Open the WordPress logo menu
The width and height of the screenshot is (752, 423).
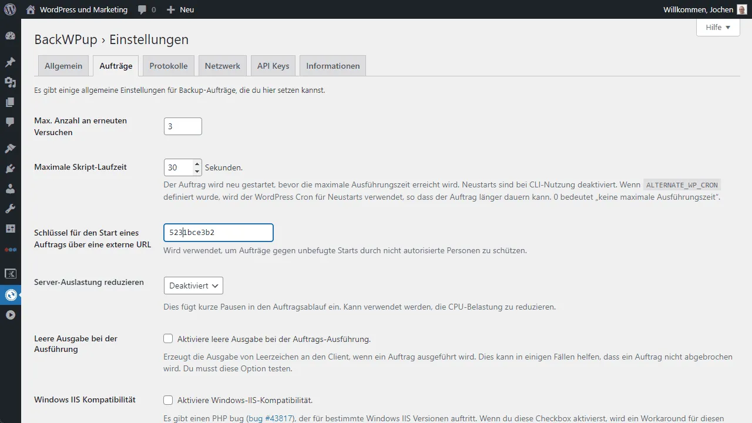click(10, 9)
